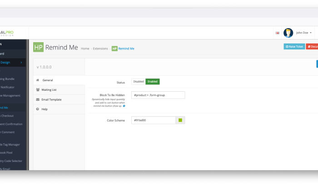318x186 pixels.
Task: Open Country Code Selector in the sidebar
Action: click(x=13, y=161)
